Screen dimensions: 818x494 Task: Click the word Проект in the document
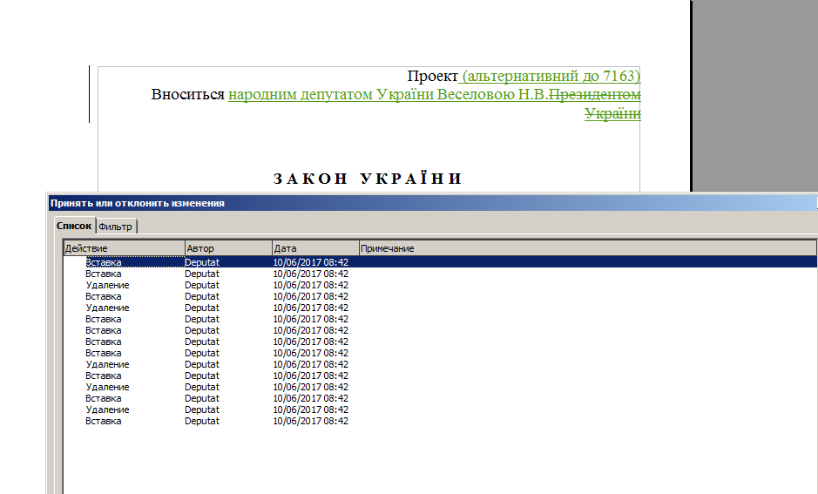coord(432,76)
